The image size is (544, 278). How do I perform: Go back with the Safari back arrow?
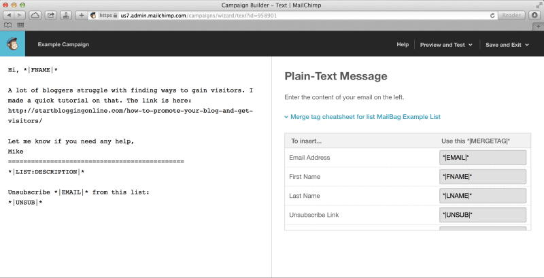(9, 15)
